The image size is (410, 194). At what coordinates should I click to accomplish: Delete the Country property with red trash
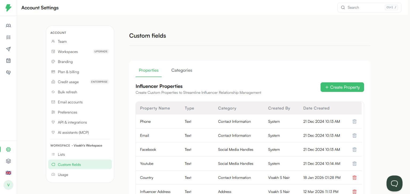354,178
